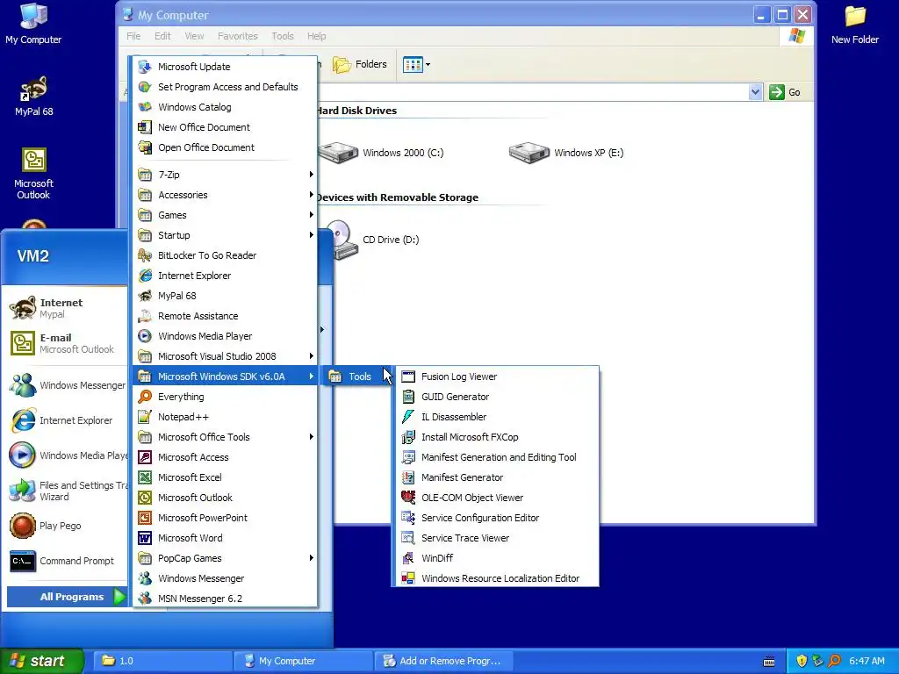Open Service Trace Viewer
The width and height of the screenshot is (899, 674).
[x=495, y=538]
